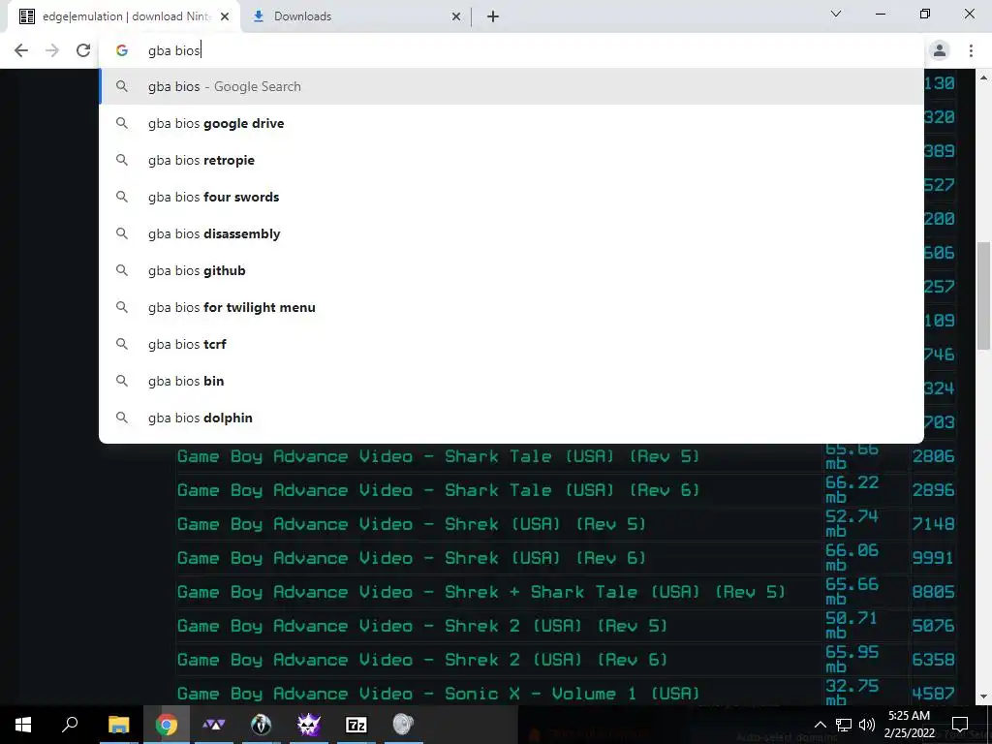
Task: Open the Sonic X - Volume 1 (USA) link
Action: (438, 694)
